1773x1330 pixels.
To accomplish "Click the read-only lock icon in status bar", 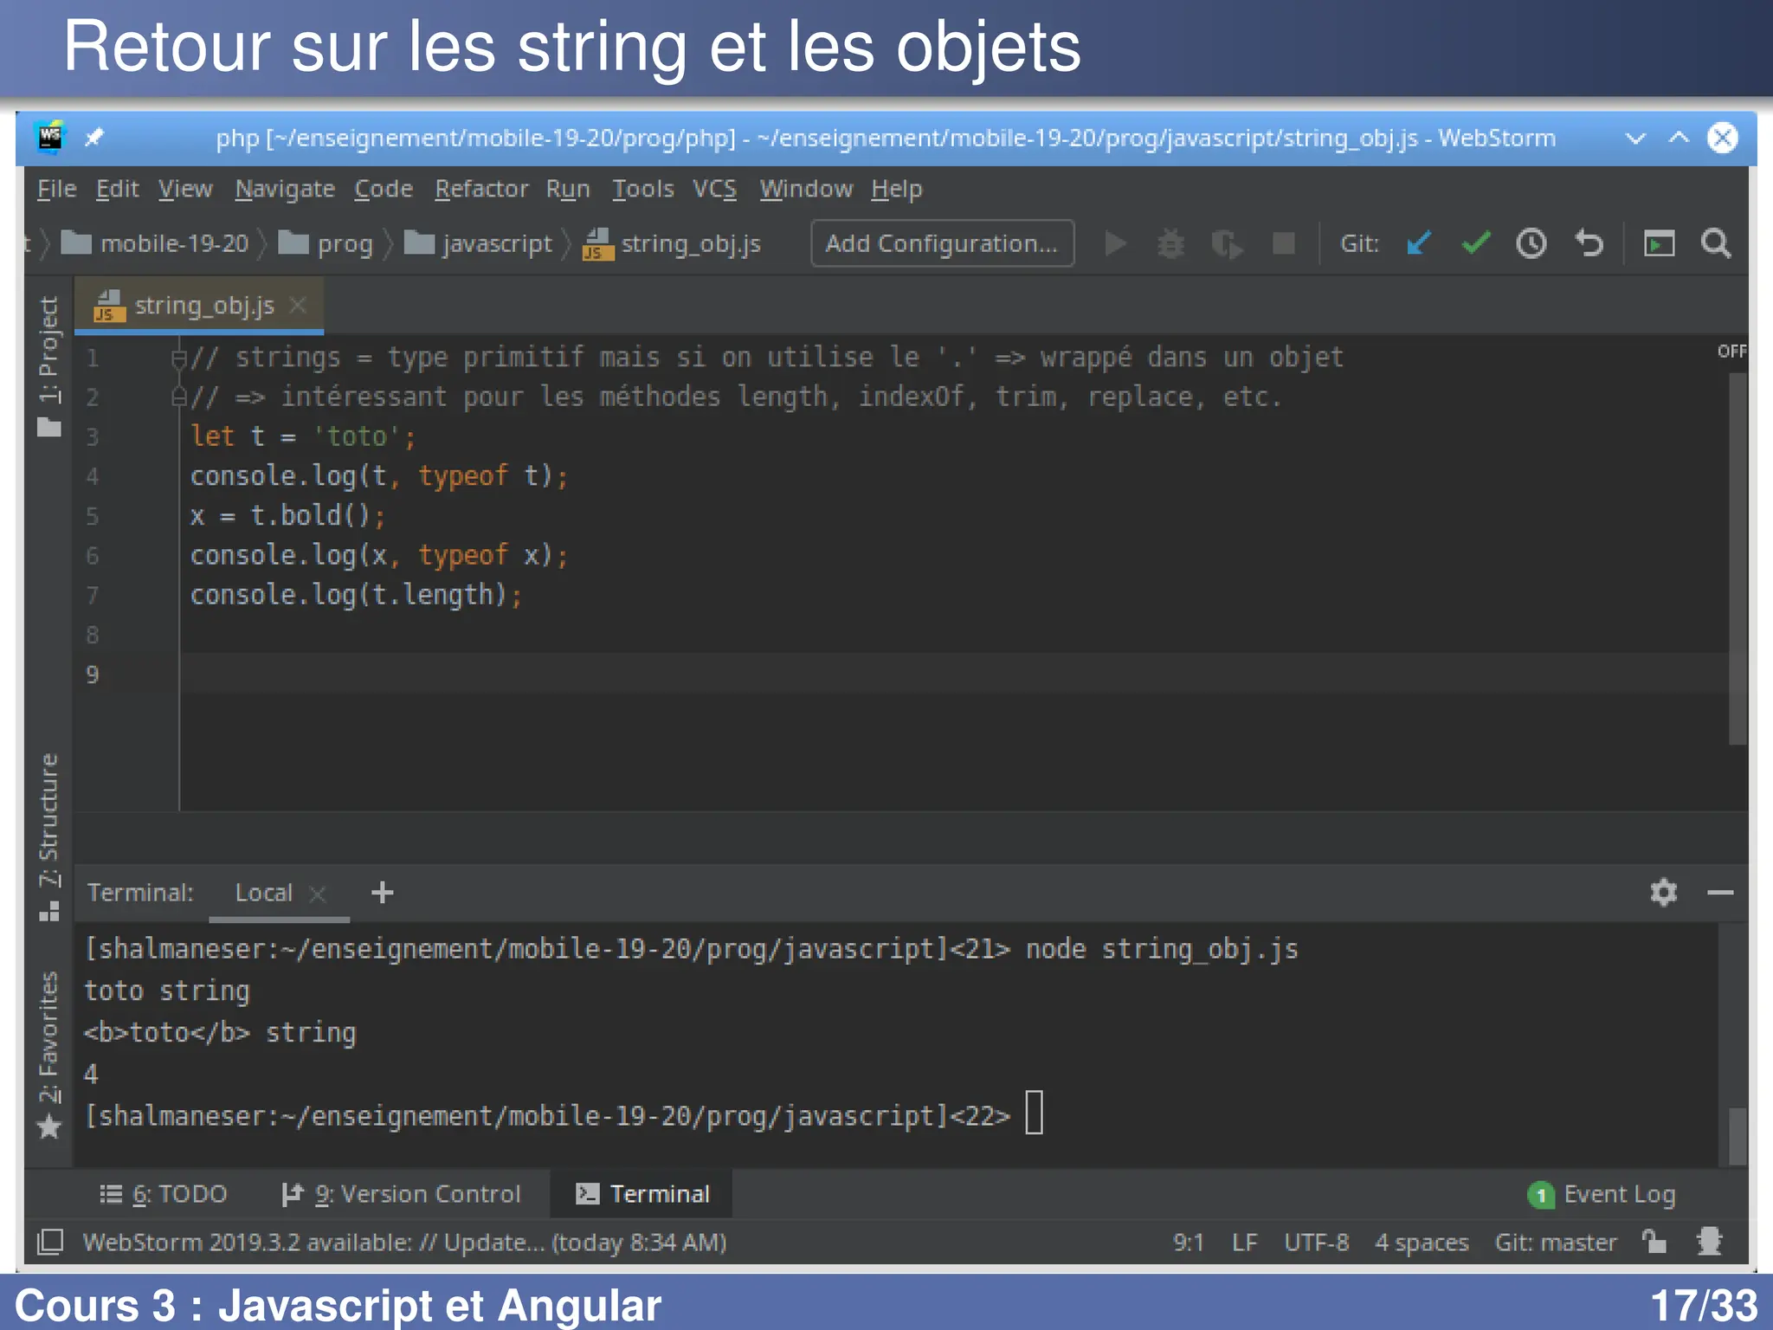I will (1654, 1243).
